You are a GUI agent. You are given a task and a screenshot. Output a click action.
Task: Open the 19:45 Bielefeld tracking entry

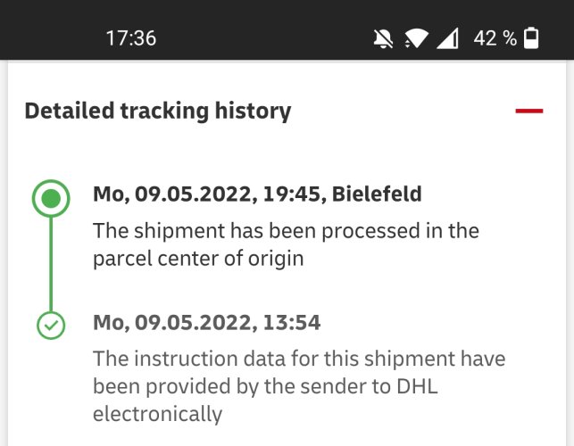point(257,194)
